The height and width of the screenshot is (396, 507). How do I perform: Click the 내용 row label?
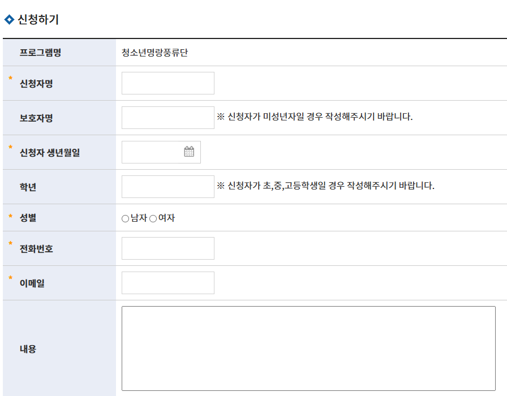tap(28, 349)
